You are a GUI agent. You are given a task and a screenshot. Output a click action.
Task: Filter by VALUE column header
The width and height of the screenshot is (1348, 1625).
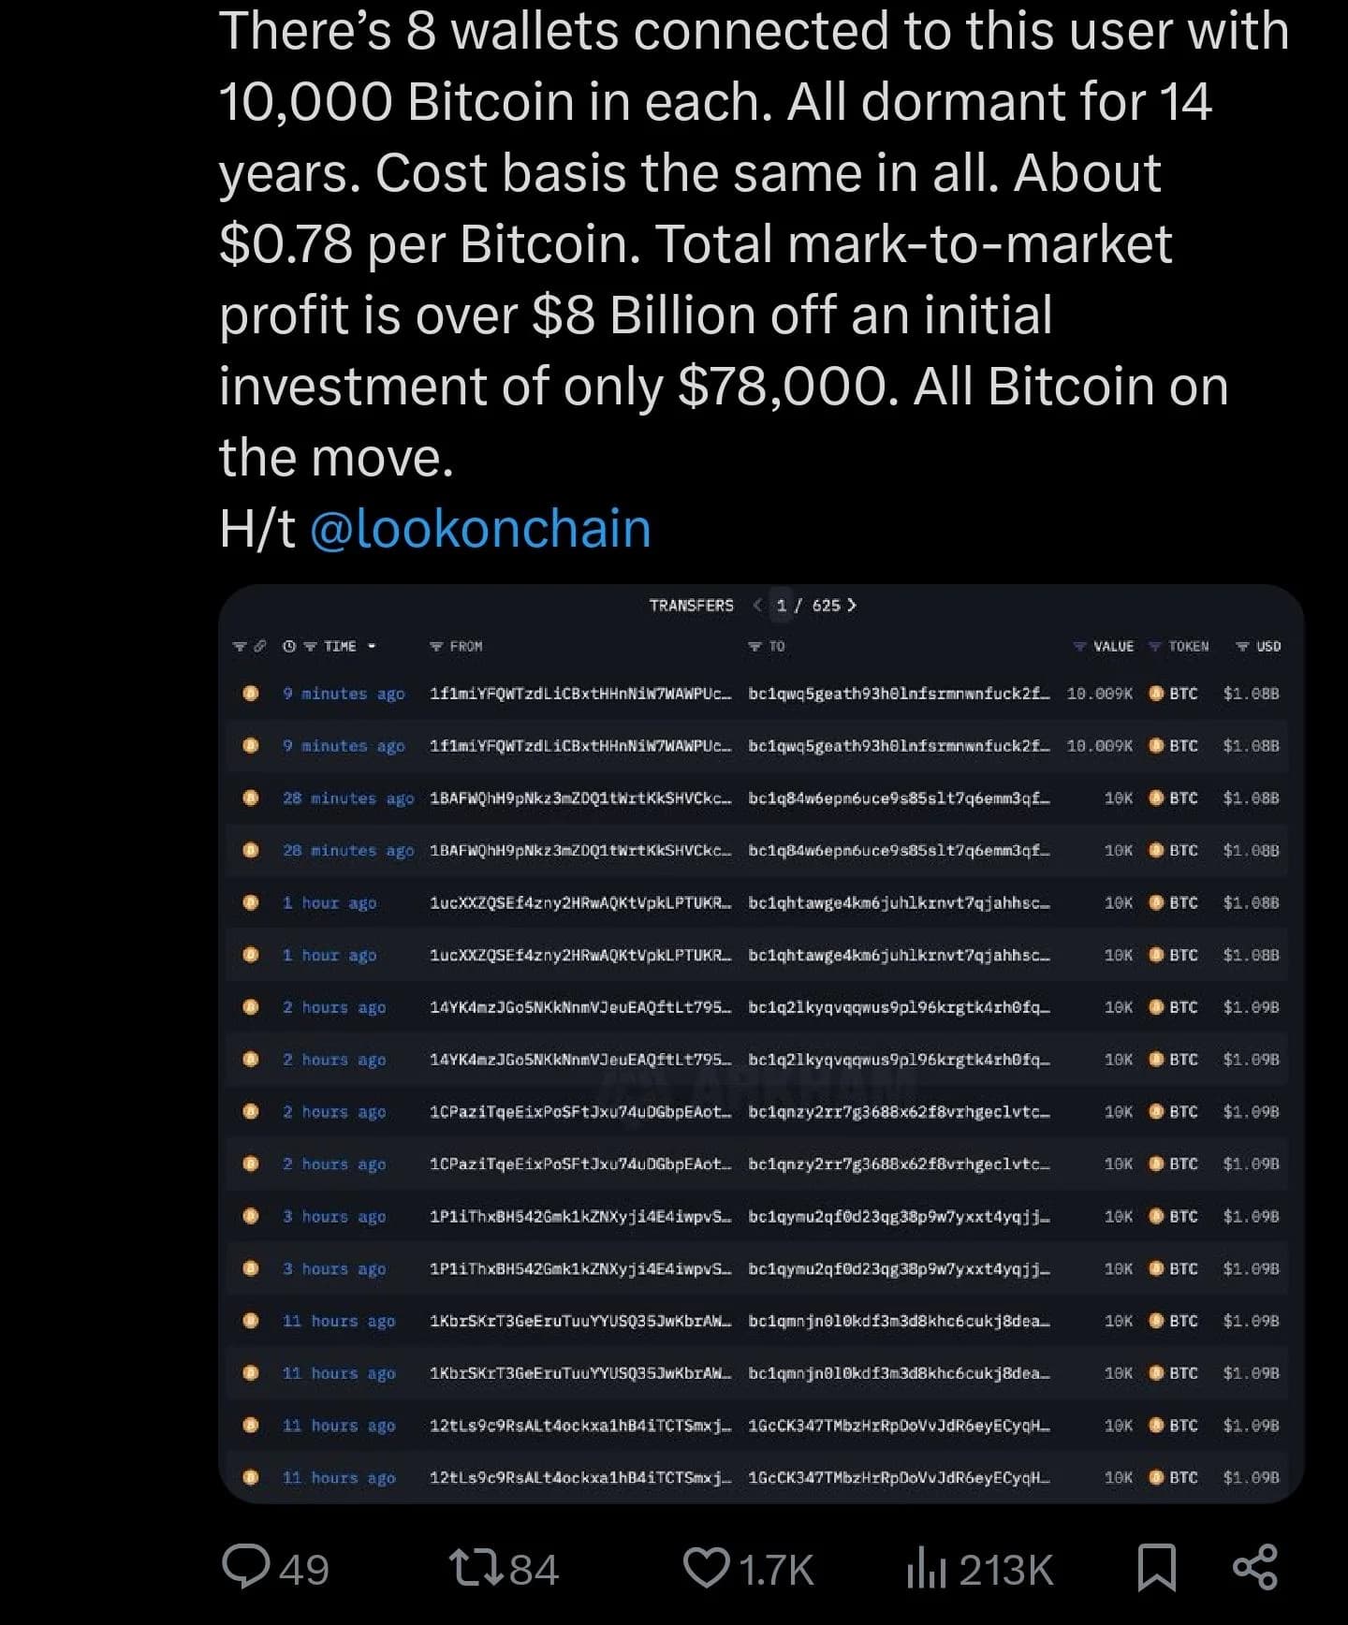point(1104,646)
